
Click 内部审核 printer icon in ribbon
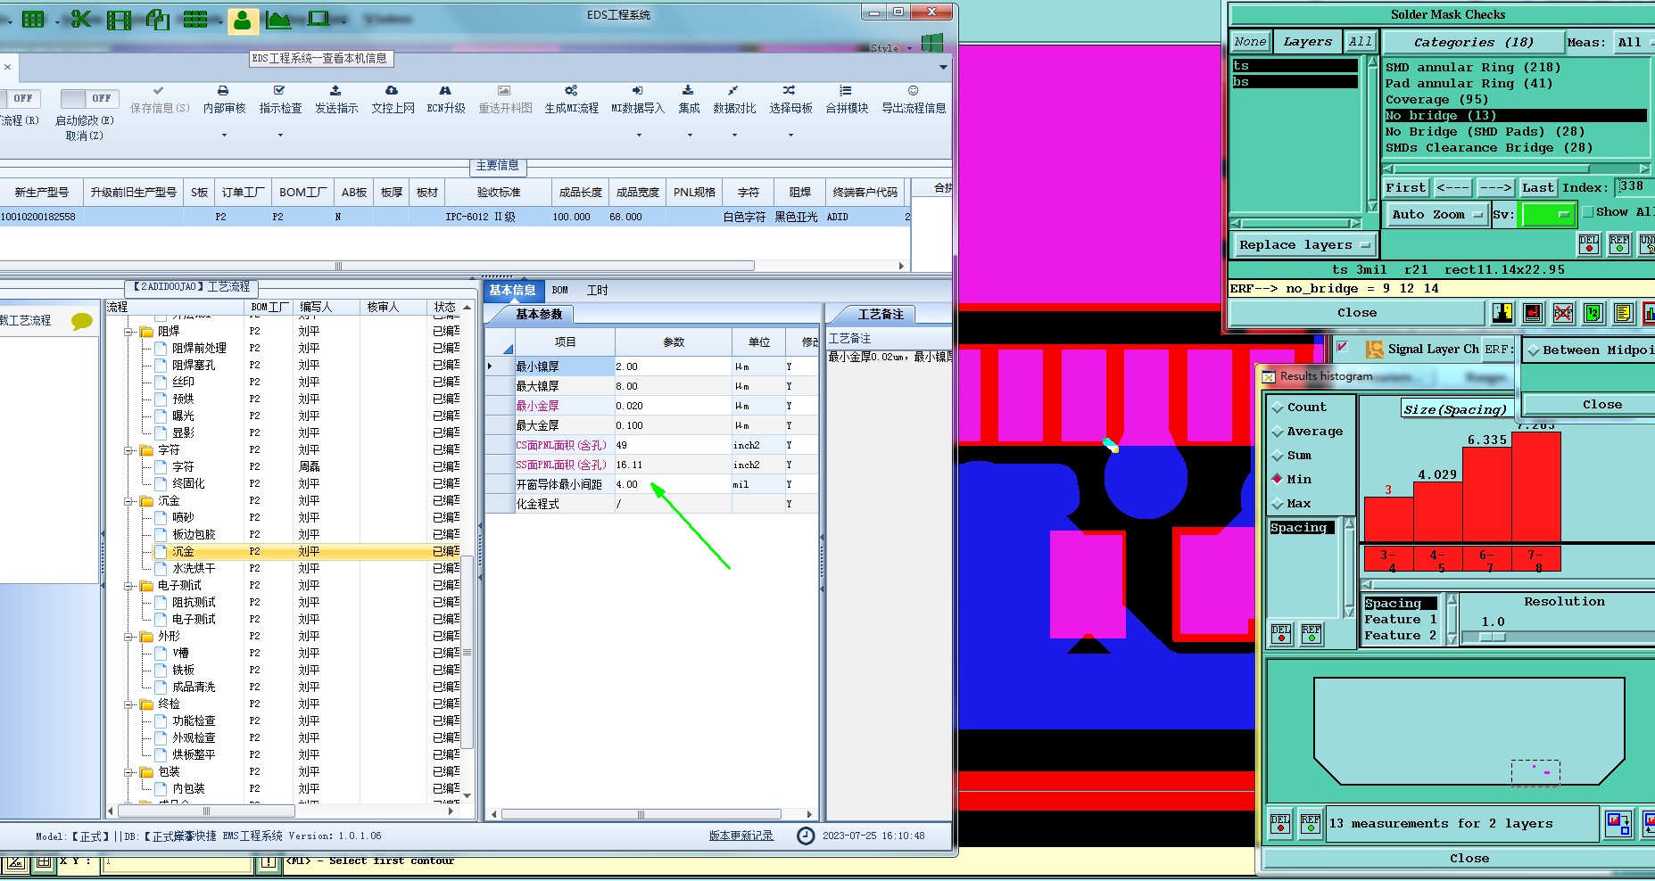pos(223,91)
